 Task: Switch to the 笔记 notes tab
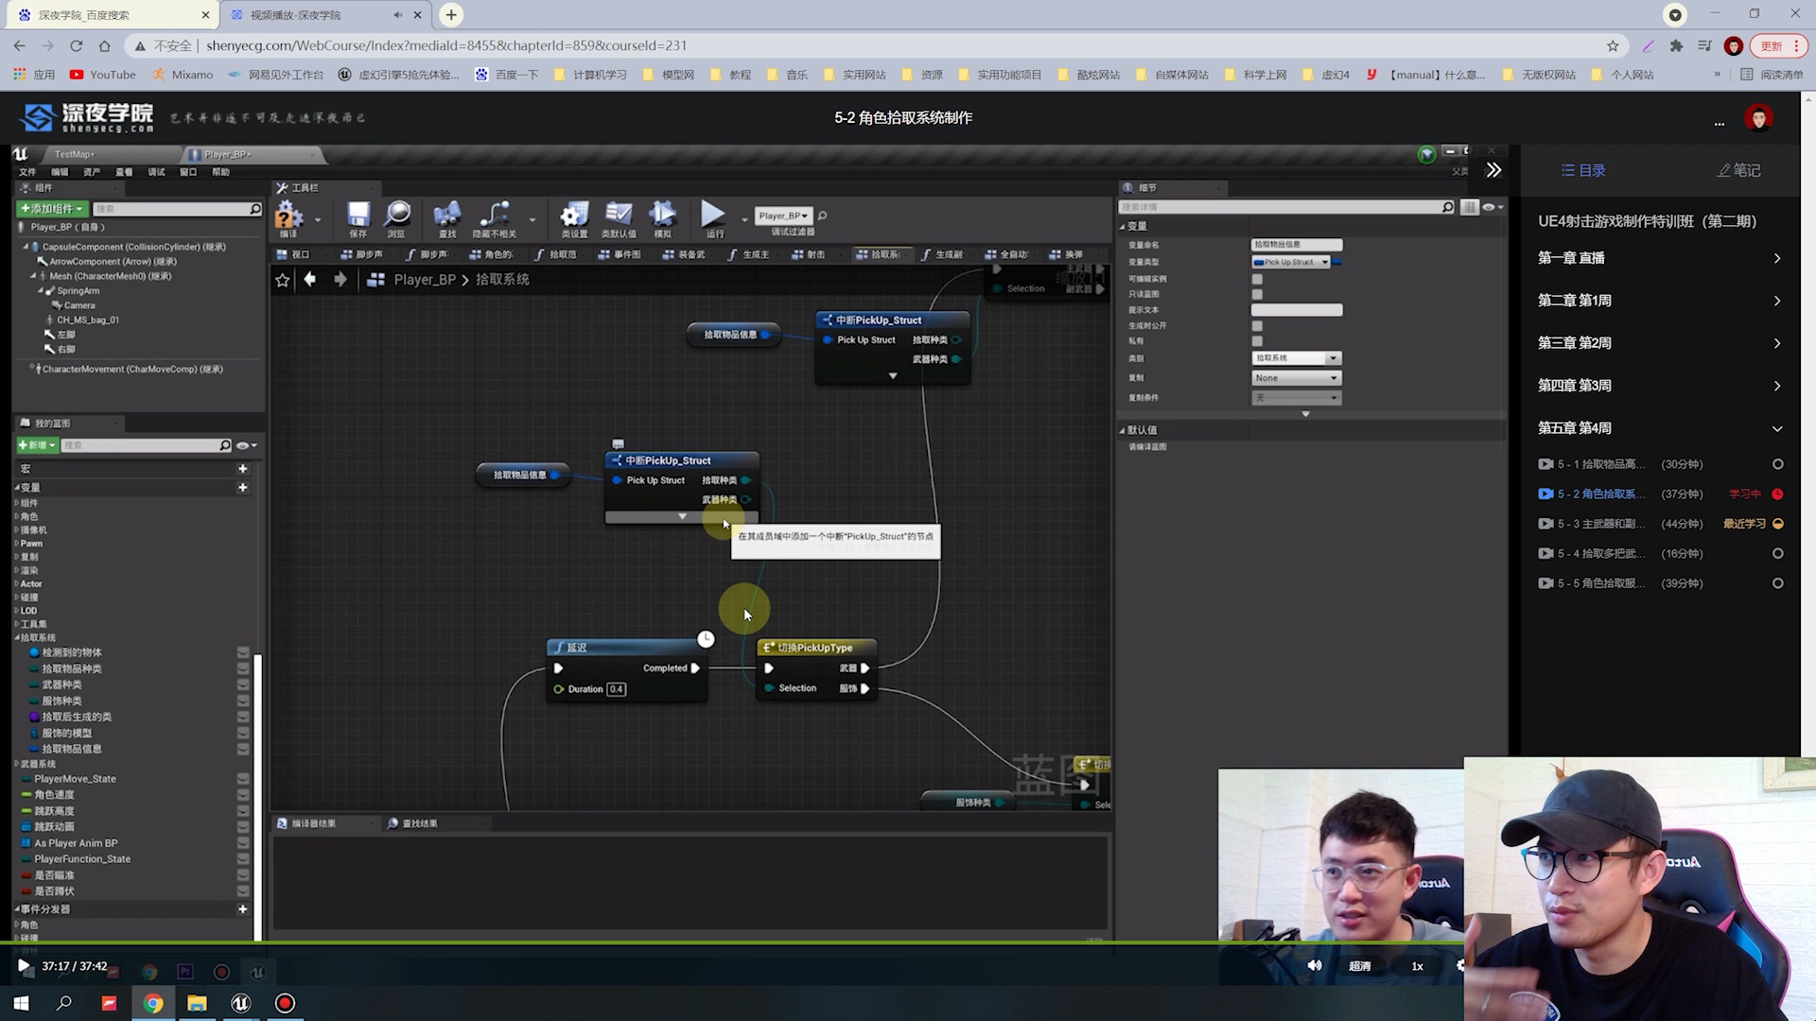[1738, 170]
